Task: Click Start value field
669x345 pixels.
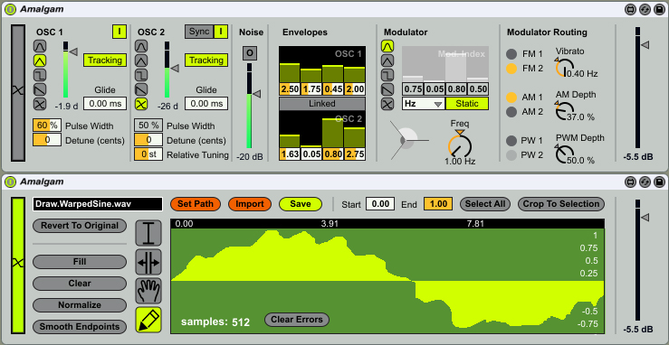Action: pyautogui.click(x=380, y=204)
